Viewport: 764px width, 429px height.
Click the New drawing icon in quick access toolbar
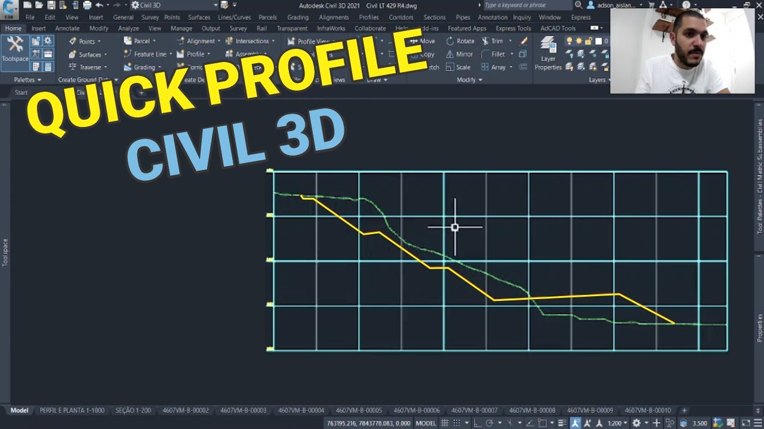[x=27, y=5]
